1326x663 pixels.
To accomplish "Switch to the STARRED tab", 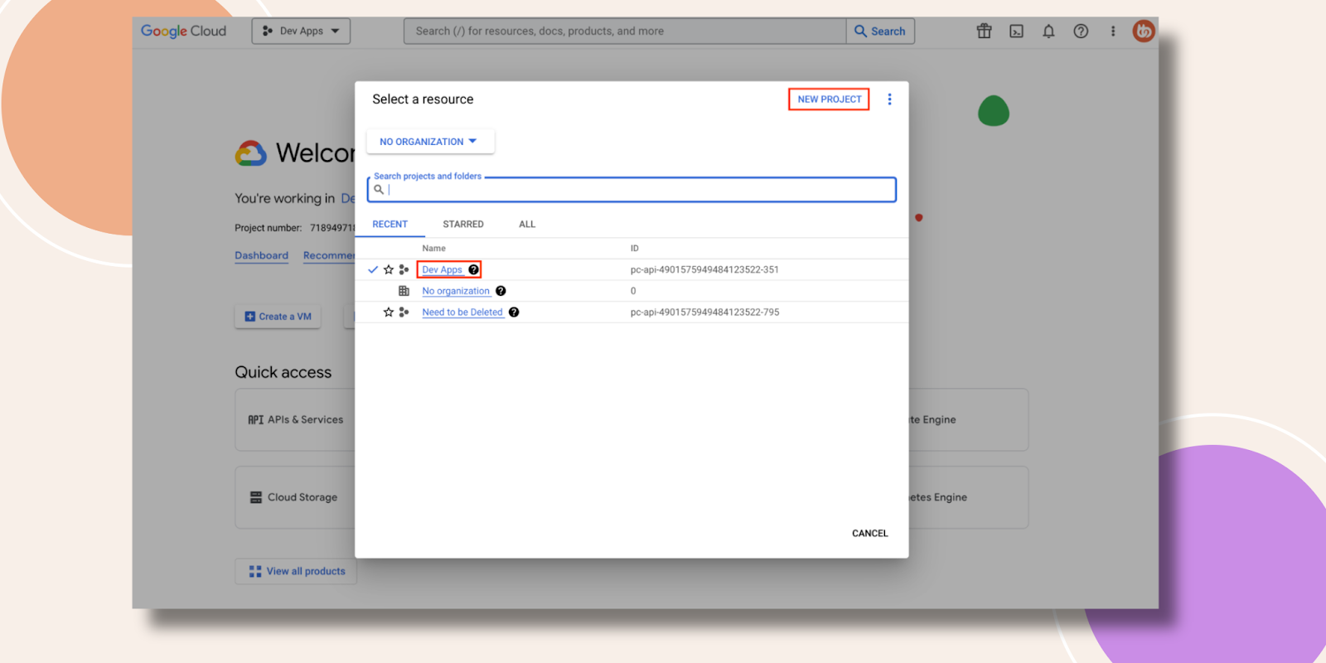I will coord(463,225).
